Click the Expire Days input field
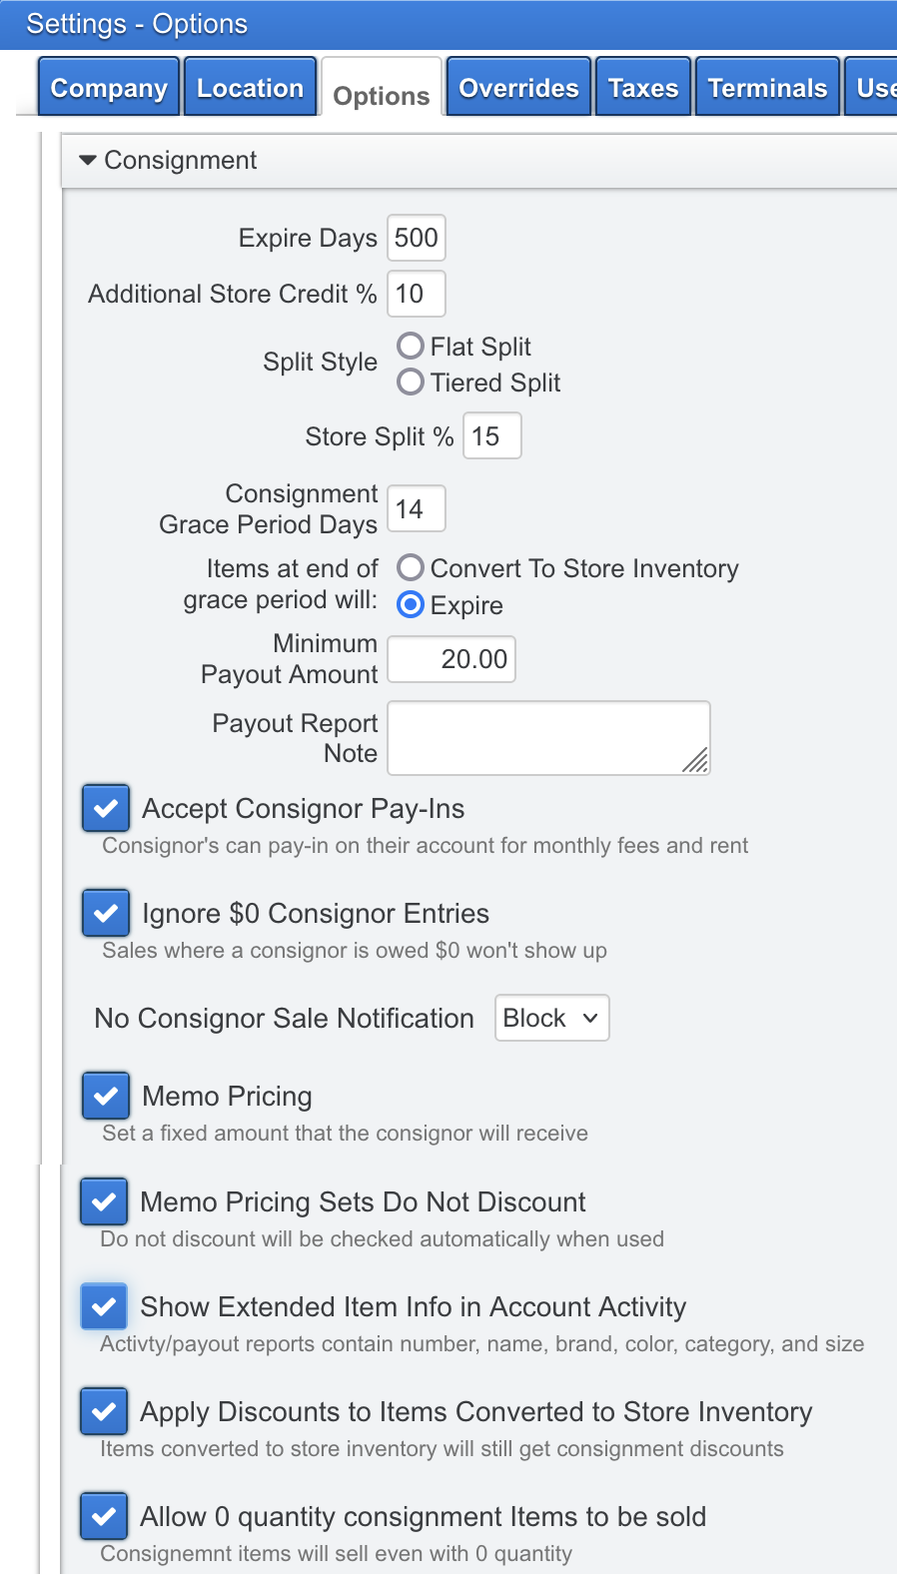 click(x=416, y=238)
